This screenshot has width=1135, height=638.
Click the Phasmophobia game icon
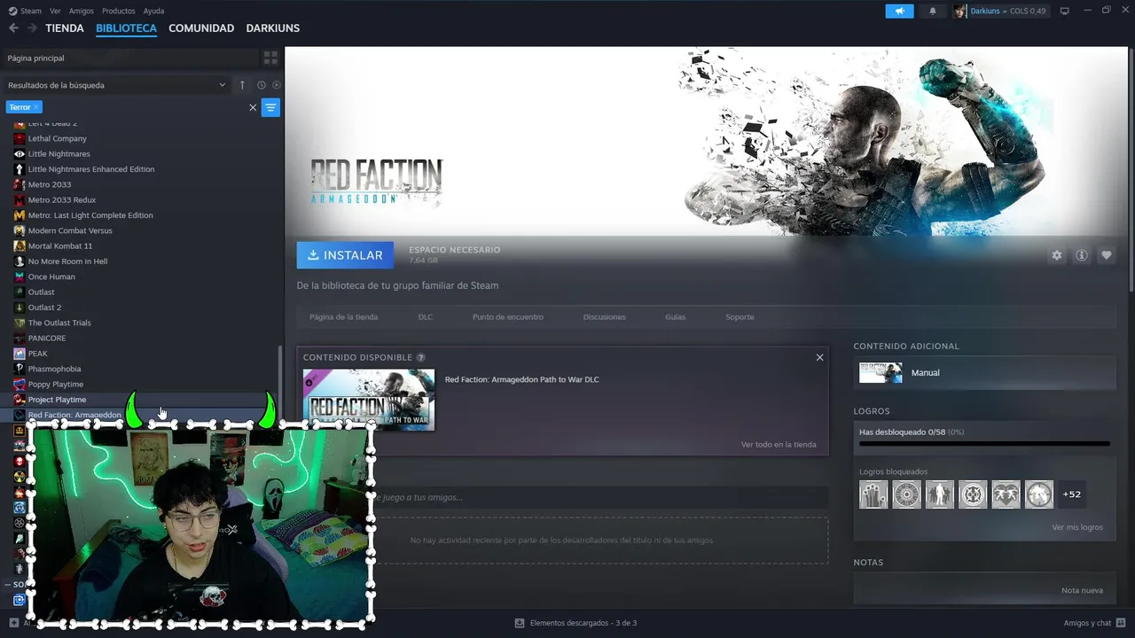[x=20, y=369]
